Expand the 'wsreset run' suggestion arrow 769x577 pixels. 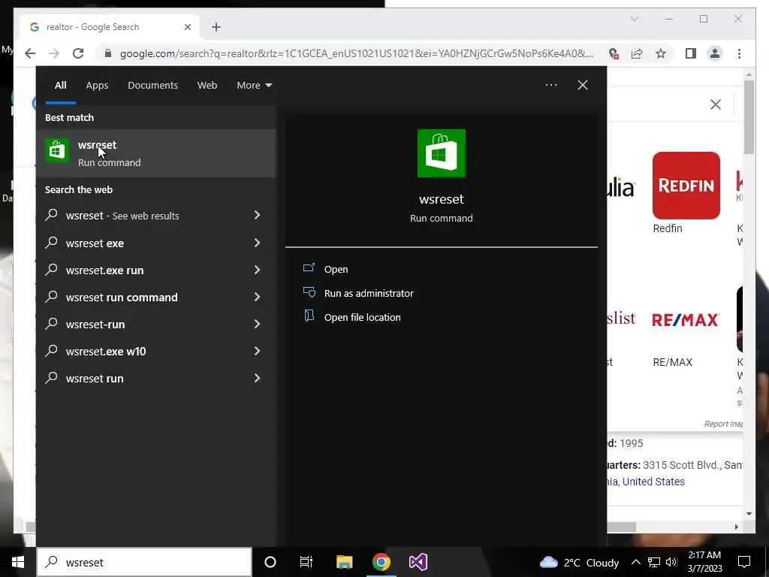point(257,378)
